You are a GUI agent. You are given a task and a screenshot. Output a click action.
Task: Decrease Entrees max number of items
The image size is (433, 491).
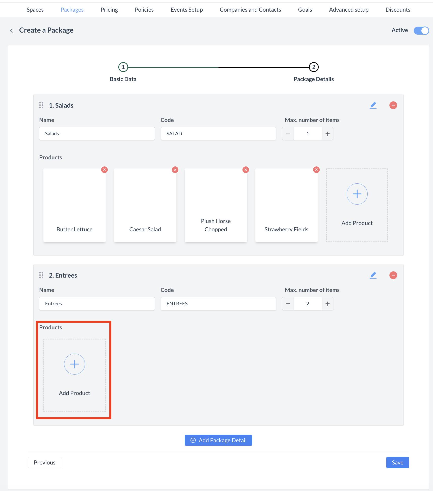(288, 304)
